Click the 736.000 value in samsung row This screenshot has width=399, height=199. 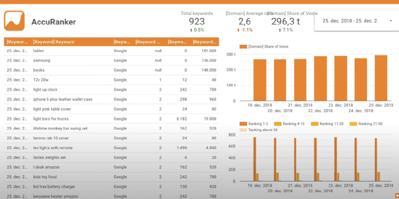(209, 60)
